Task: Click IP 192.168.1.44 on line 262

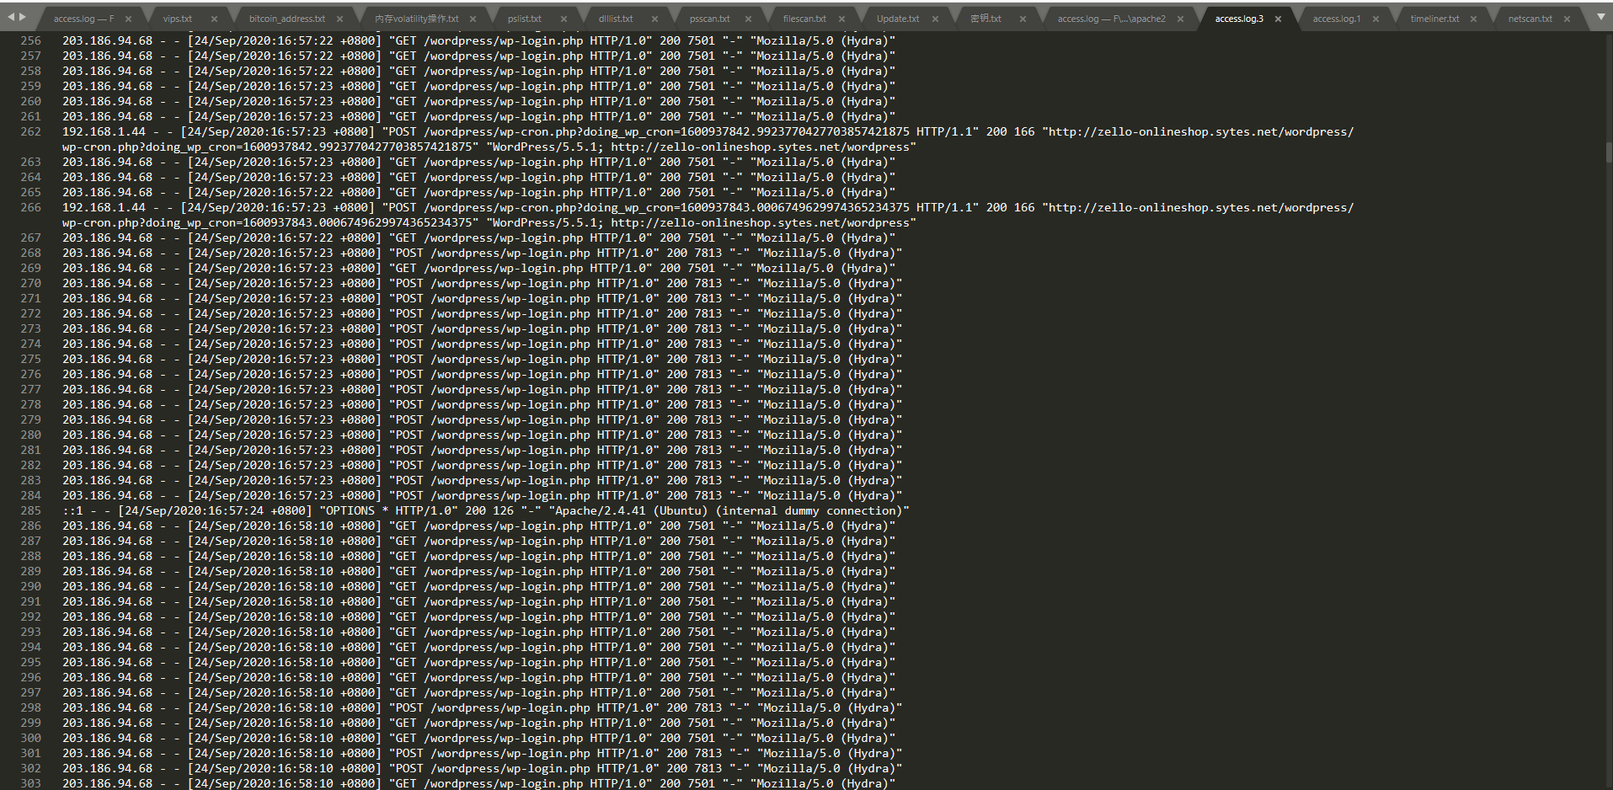Action: click(x=104, y=131)
